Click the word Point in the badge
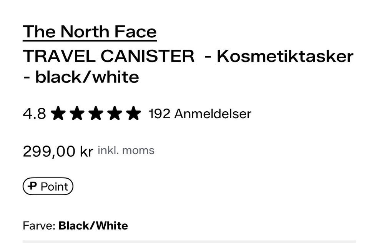 (x=54, y=187)
